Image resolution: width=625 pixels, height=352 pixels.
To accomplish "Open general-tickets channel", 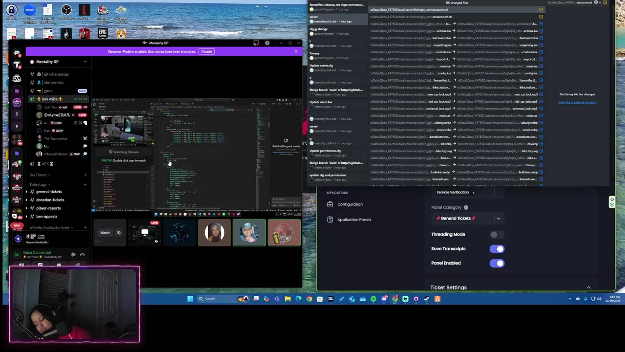I will point(58,192).
